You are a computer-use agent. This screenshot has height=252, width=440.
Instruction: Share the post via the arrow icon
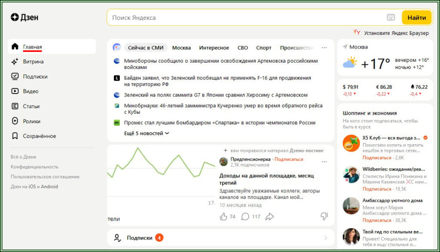(x=269, y=217)
